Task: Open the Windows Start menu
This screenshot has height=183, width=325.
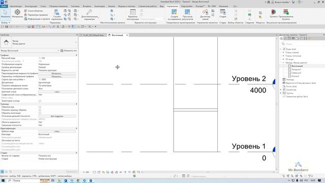Action: (3, 180)
